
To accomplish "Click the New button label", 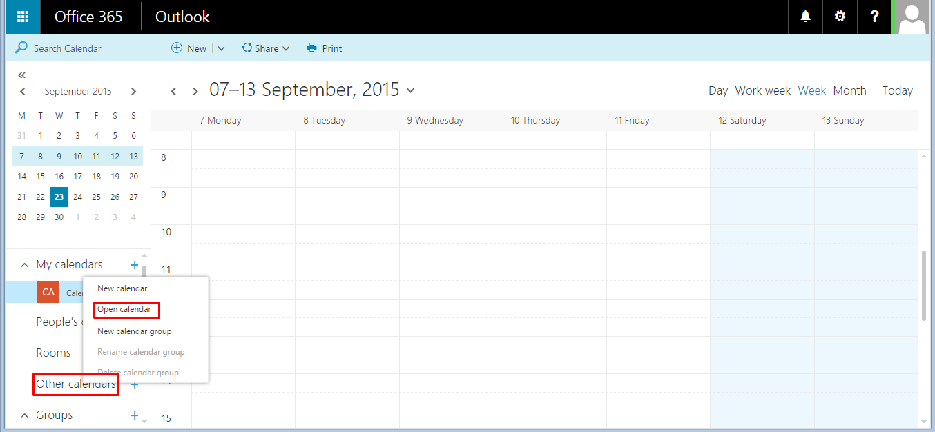I will (x=197, y=48).
